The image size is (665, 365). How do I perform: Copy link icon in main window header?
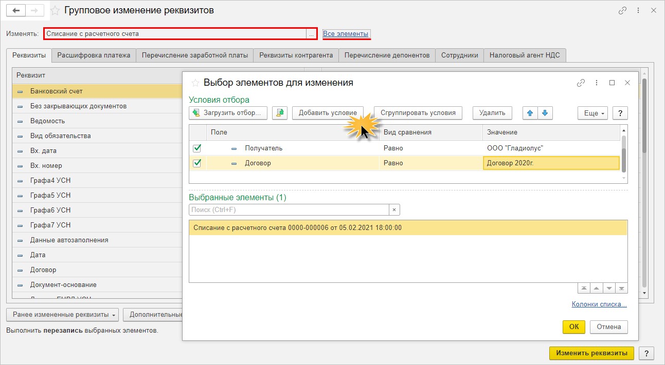622,10
